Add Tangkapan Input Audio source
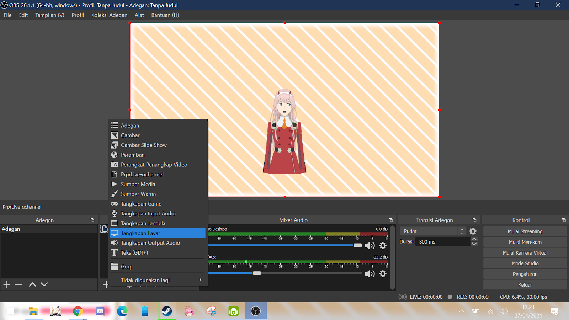 158,214
